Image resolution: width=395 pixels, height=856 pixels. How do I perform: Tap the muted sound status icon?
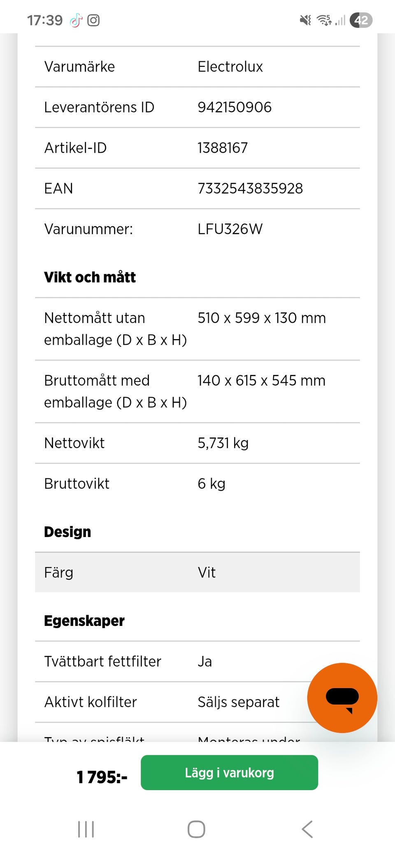click(305, 20)
